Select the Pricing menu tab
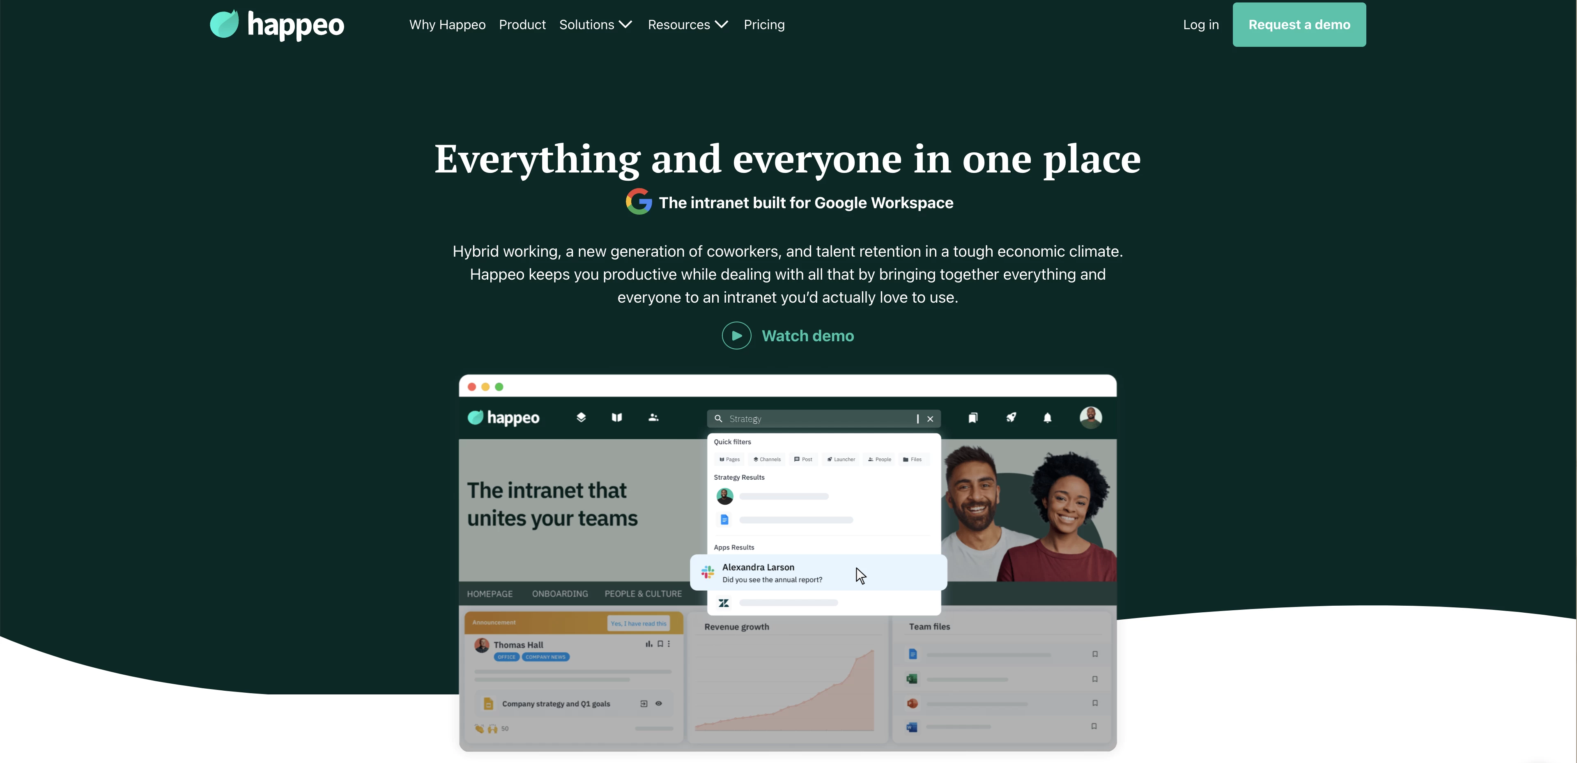Image resolution: width=1577 pixels, height=763 pixels. pos(764,24)
